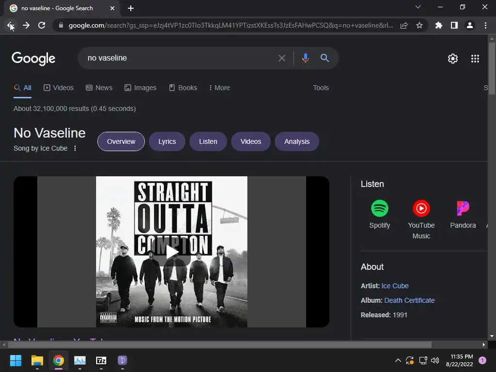Listen on YouTube Music
The width and height of the screenshot is (496, 372).
[421, 219]
